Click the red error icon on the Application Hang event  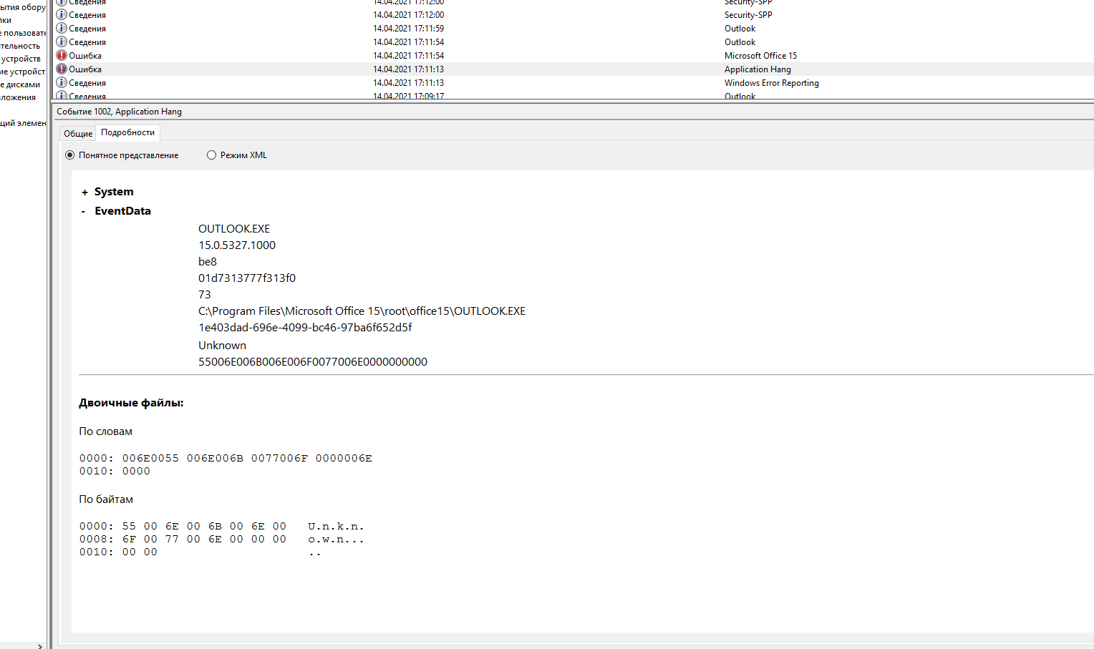(x=62, y=69)
